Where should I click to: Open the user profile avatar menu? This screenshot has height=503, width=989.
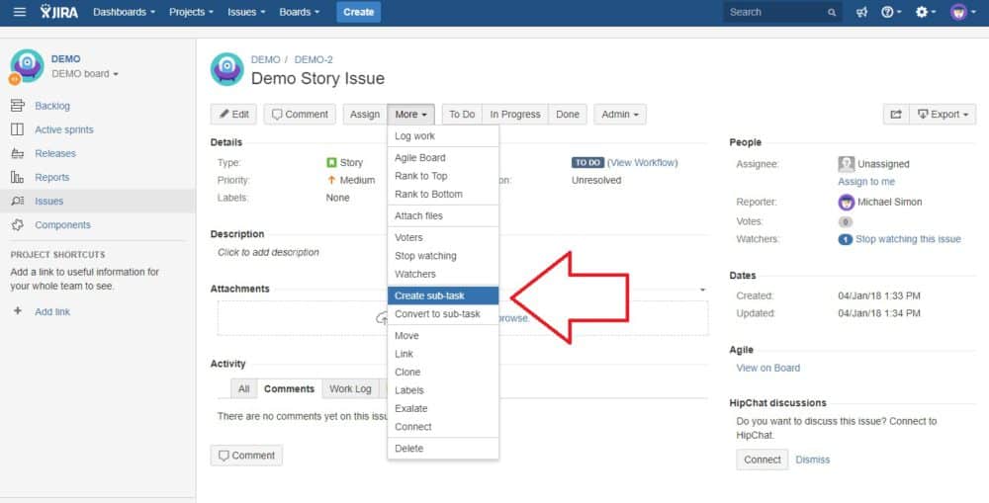pos(962,12)
